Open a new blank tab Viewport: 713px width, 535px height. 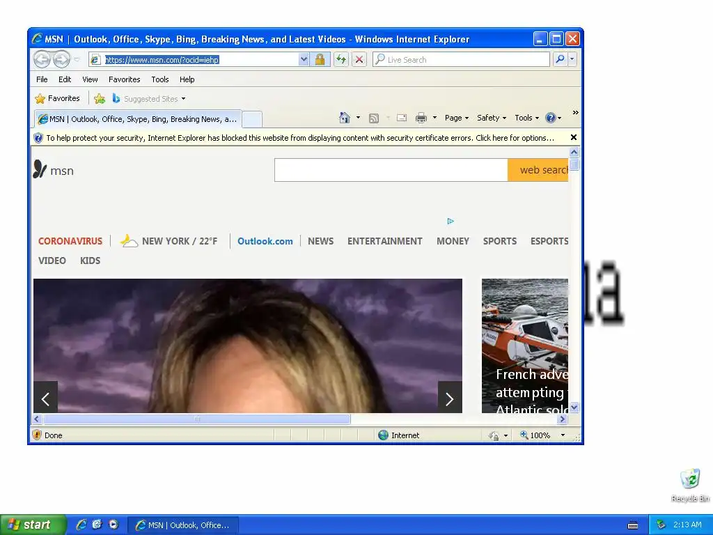point(252,119)
